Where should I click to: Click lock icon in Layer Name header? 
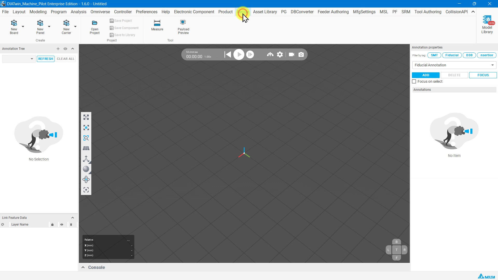pos(52,225)
